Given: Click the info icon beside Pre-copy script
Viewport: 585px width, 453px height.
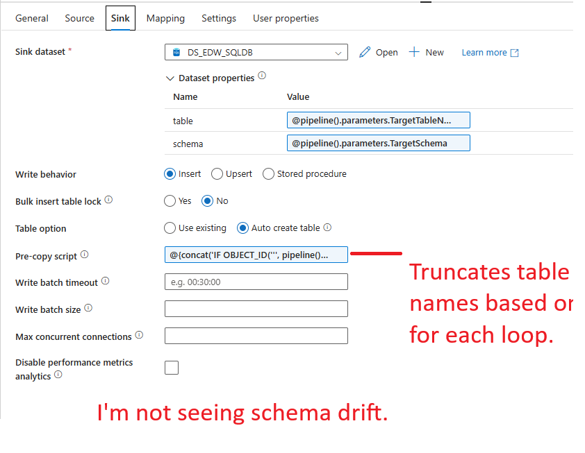Looking at the screenshot, I should [84, 254].
